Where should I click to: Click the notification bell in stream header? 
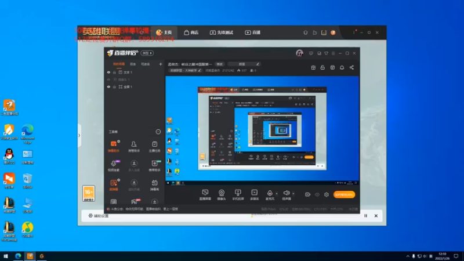click(342, 67)
